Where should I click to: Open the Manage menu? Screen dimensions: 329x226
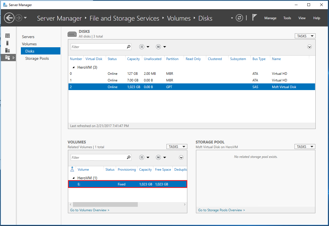point(270,18)
